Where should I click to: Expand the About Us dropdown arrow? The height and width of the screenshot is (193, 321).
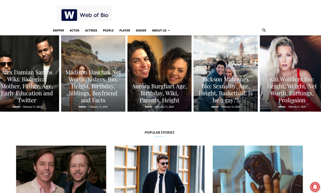pos(169,31)
